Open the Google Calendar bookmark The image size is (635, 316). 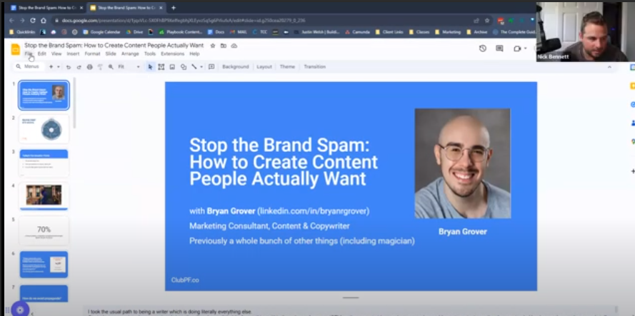tap(101, 32)
